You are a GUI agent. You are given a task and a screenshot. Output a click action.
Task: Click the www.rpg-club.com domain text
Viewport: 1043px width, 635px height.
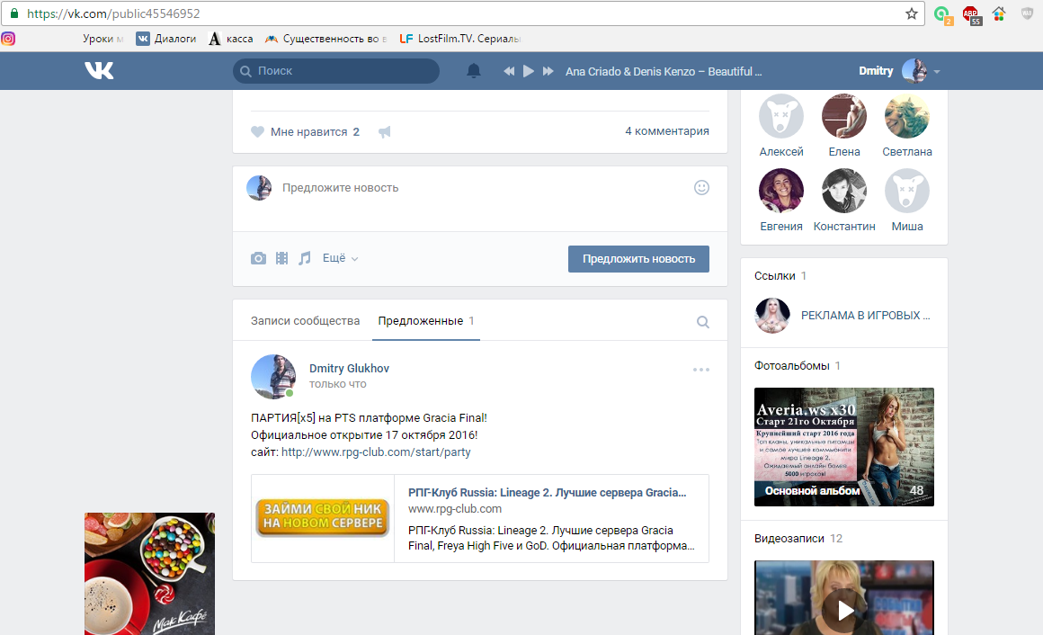click(455, 508)
